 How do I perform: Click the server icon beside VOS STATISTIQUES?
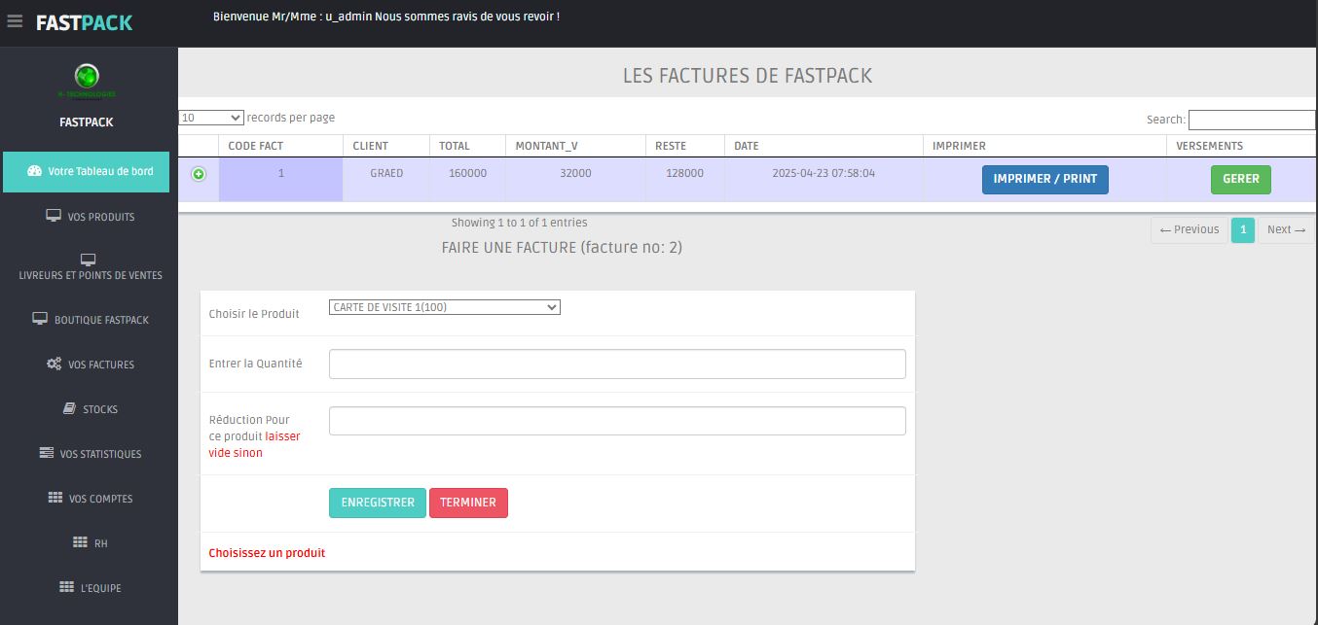click(x=46, y=453)
